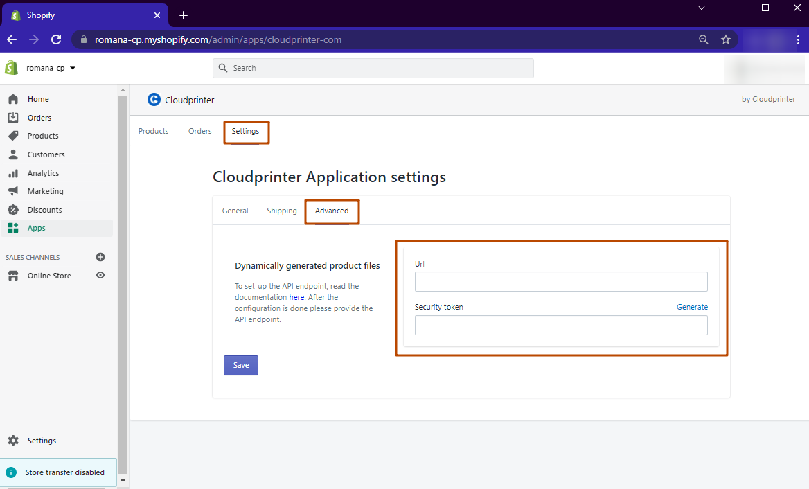
Task: View online store with eye icon
Action: (100, 276)
